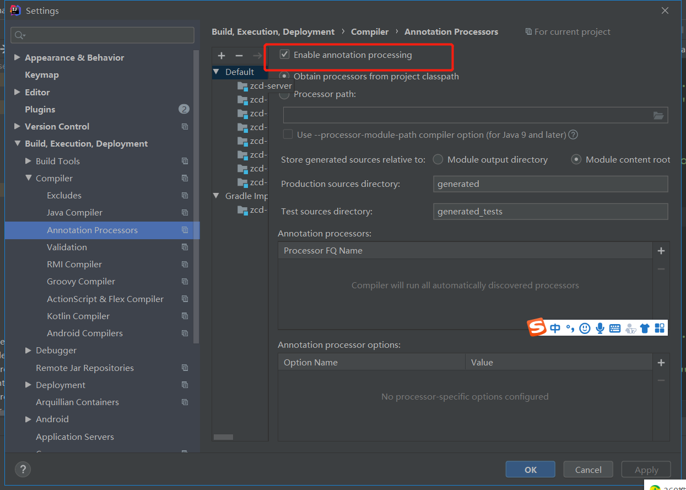Screen dimensions: 686x490
Task: Open Sogou skin shirt icon
Action: coord(645,328)
